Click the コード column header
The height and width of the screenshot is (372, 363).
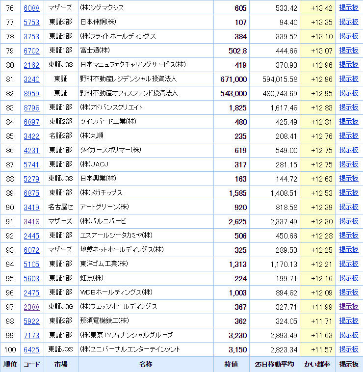pyautogui.click(x=32, y=364)
